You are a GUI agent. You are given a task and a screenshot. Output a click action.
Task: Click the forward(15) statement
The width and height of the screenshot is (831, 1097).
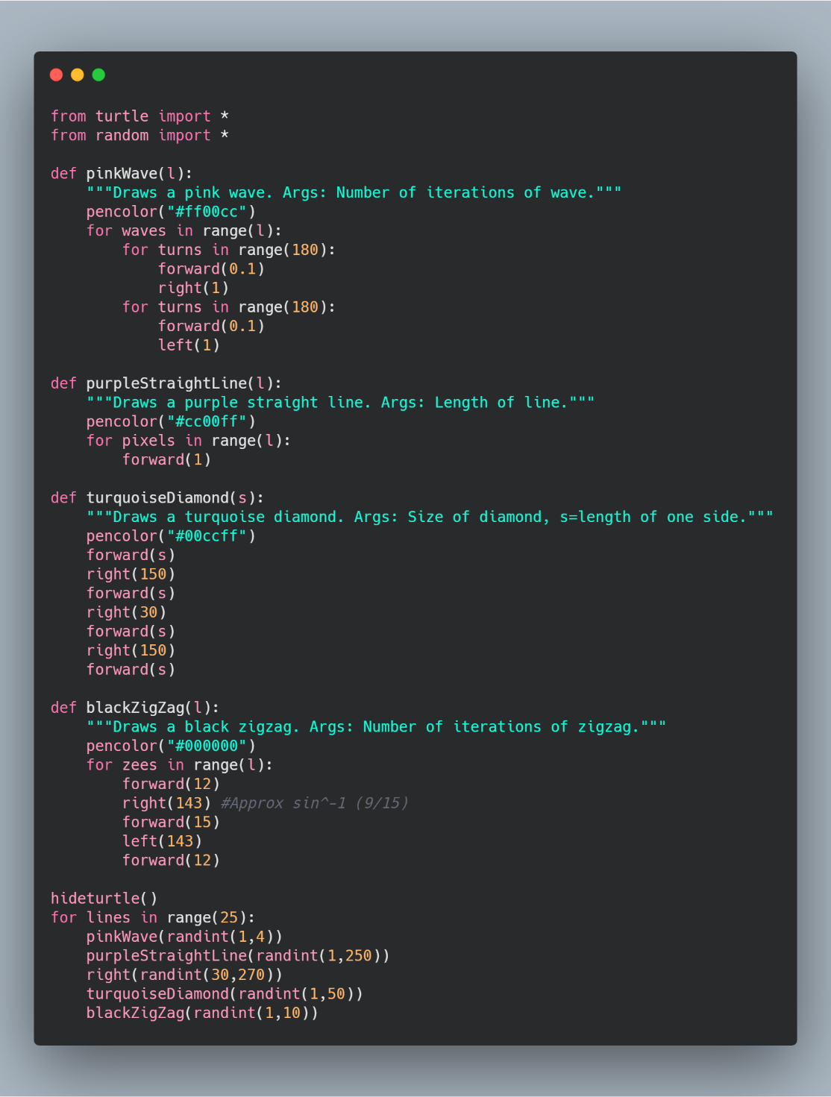pos(171,823)
